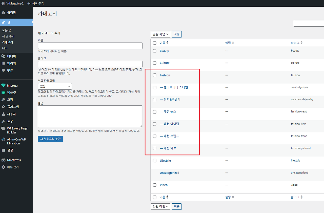Click the 이름 name input field

(x=90, y=46)
